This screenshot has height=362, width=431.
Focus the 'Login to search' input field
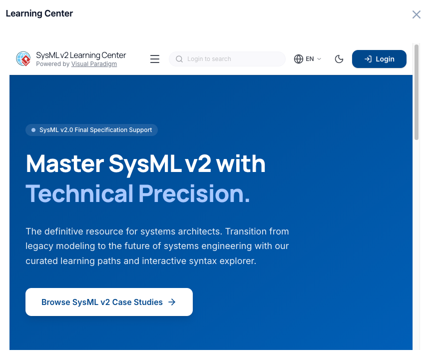point(232,59)
